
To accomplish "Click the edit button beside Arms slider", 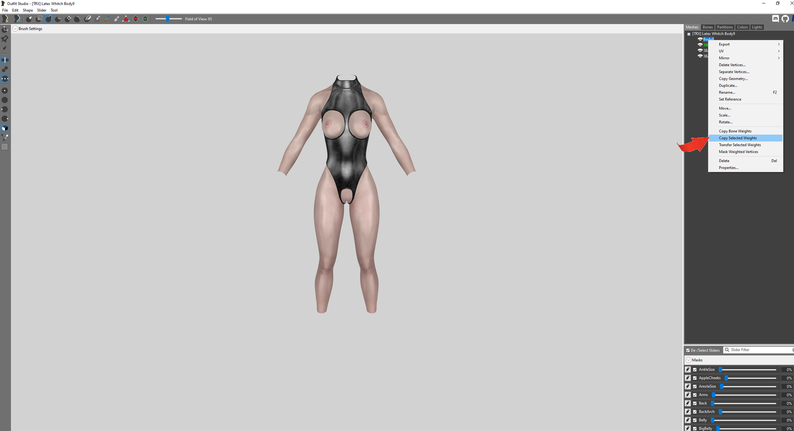I will (x=688, y=395).
